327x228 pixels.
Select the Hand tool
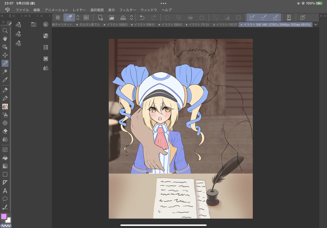[5, 39]
